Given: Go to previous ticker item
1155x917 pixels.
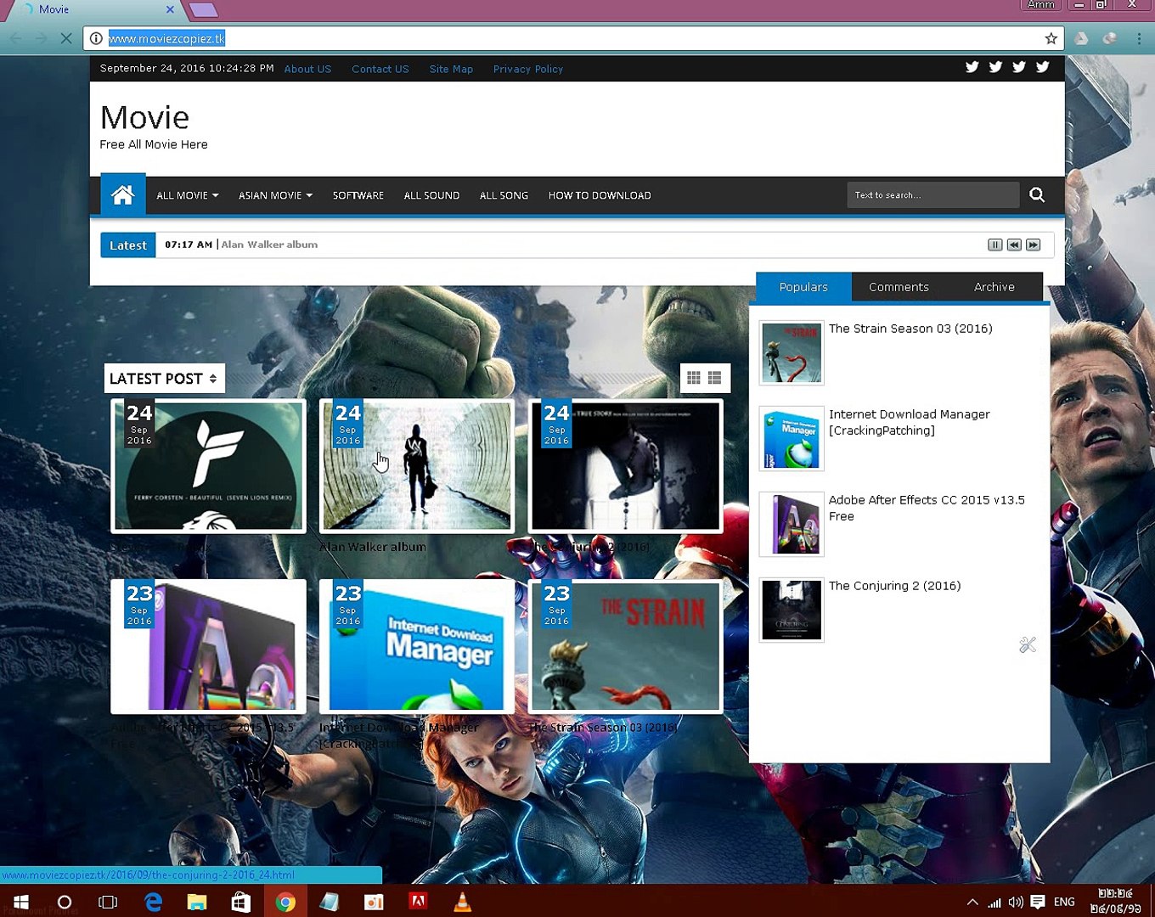Looking at the screenshot, I should point(1014,245).
